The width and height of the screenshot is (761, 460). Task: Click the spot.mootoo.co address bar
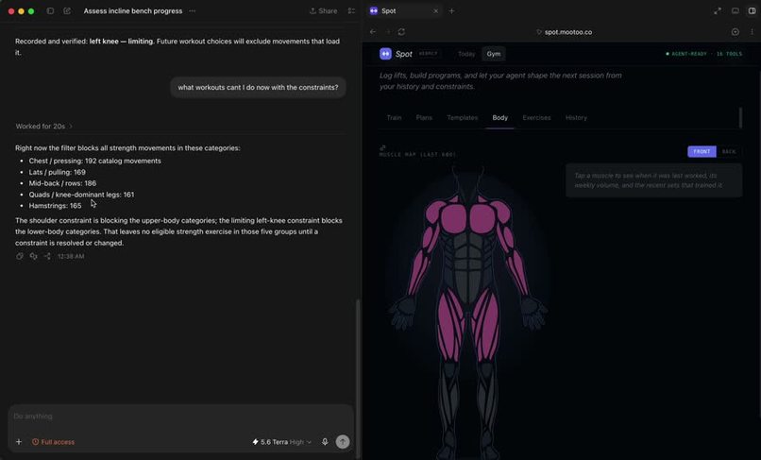click(x=564, y=32)
